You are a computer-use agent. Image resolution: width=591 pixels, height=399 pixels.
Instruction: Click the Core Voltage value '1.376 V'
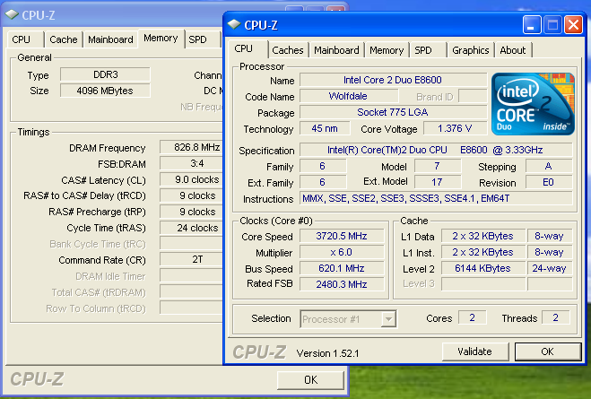pyautogui.click(x=455, y=128)
